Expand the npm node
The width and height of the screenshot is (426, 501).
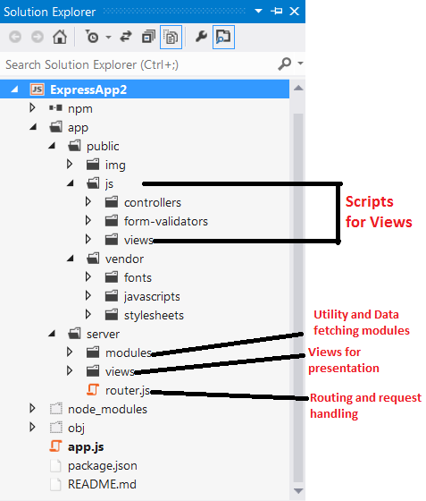32,107
